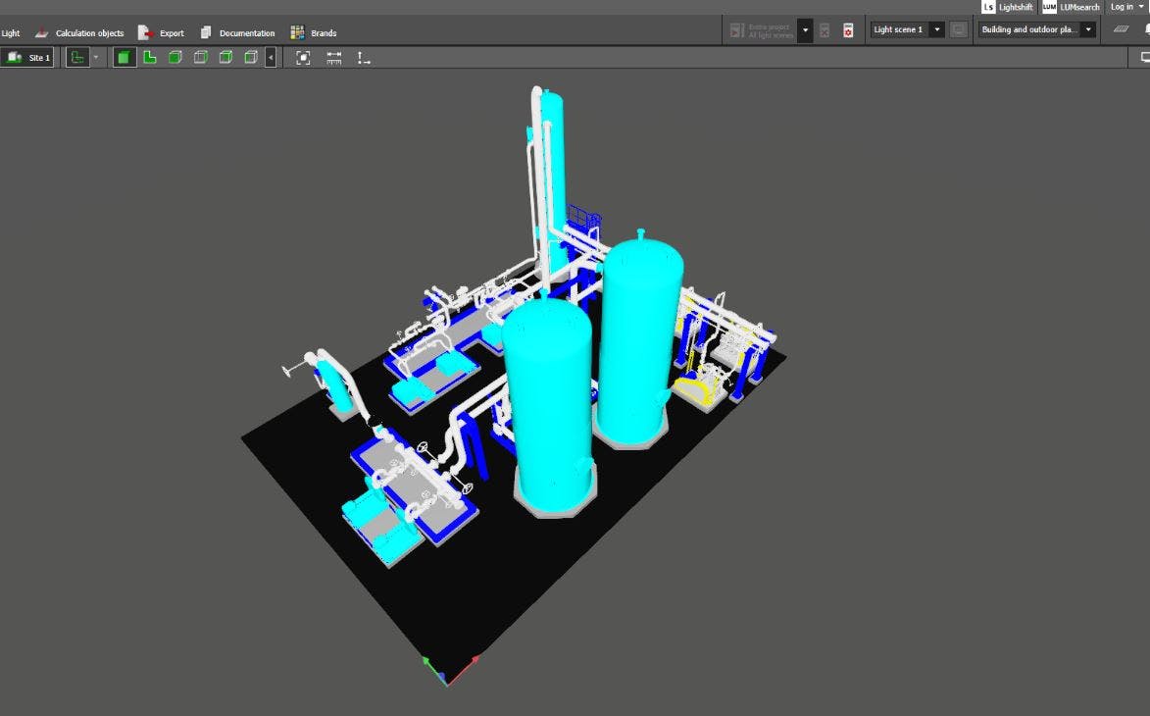Viewport: 1150px width, 716px height.
Task: Collapse the view toolbar with left arrow
Action: [271, 58]
